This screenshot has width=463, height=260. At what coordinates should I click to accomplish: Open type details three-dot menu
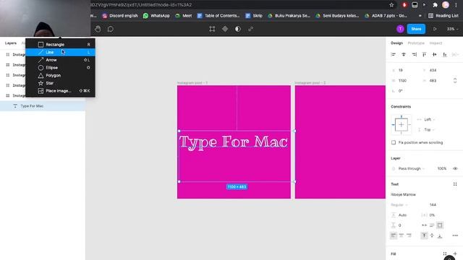tap(455, 235)
